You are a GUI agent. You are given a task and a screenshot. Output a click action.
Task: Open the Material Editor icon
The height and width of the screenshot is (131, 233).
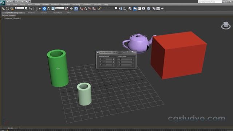[149, 9]
